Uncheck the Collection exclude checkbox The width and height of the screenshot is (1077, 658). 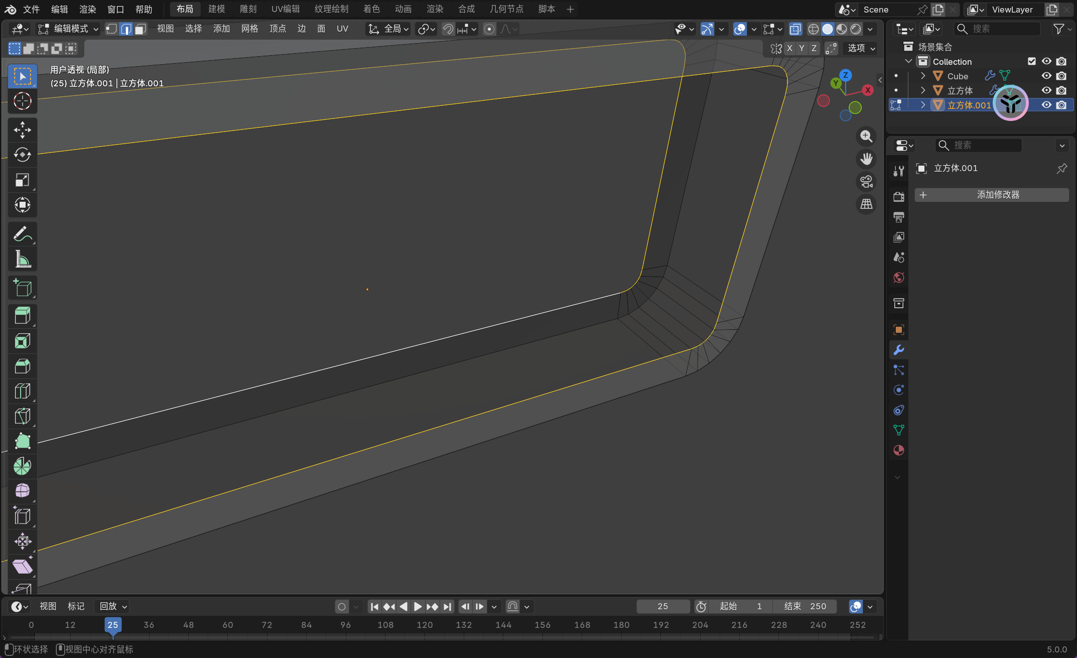(1032, 61)
